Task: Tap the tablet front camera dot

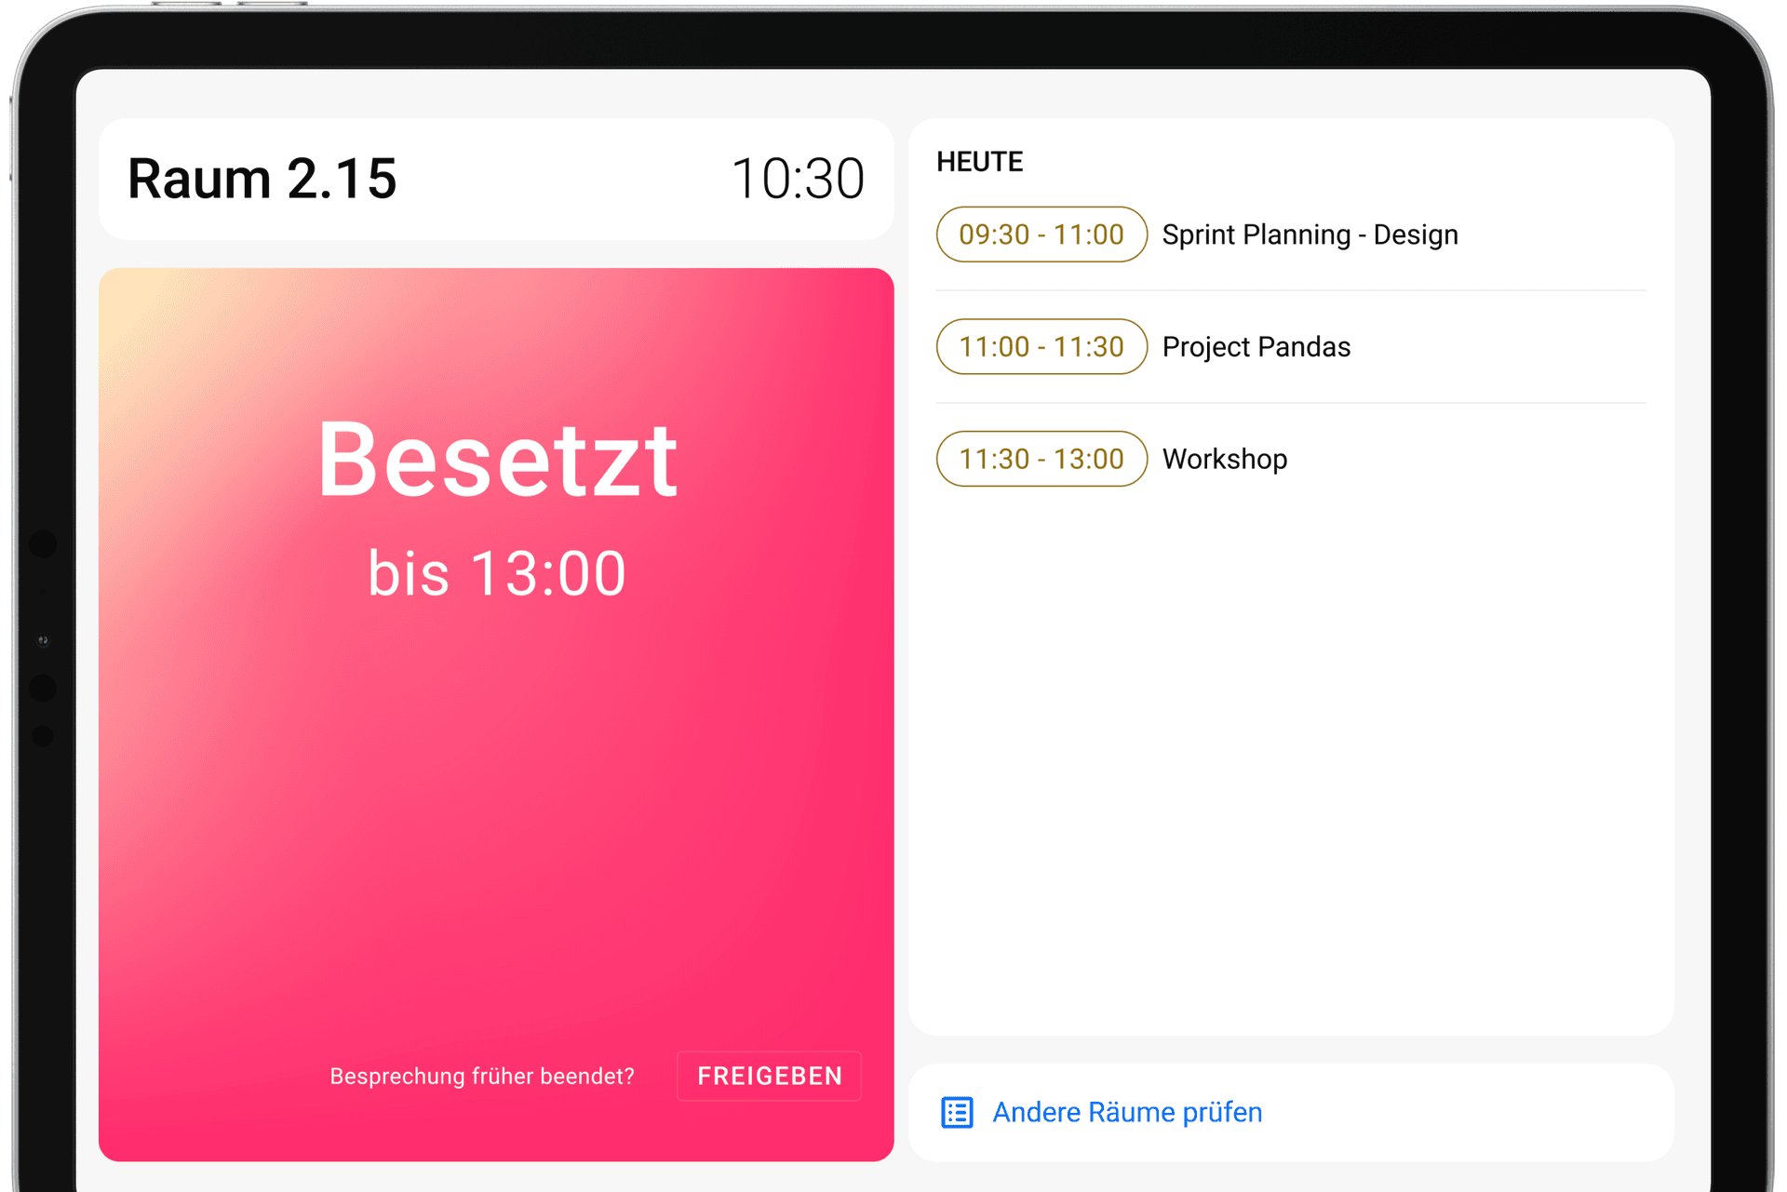Action: (43, 641)
